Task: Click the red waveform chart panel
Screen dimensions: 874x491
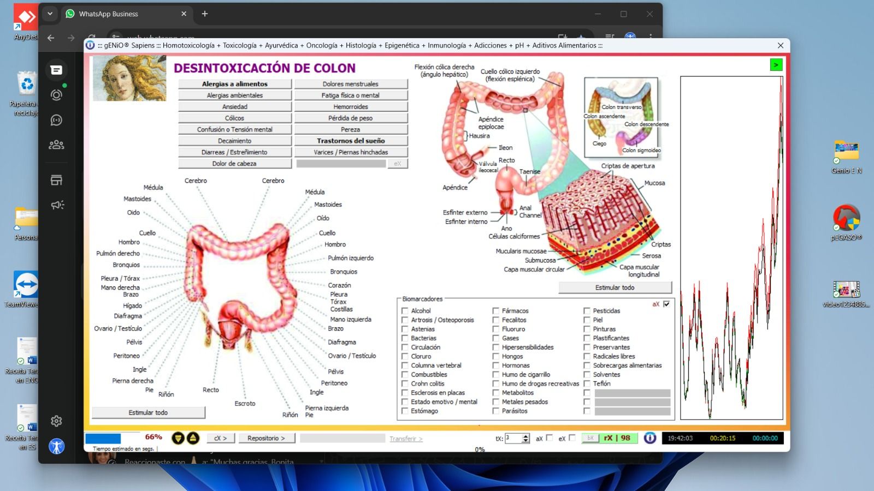Action: coord(731,248)
